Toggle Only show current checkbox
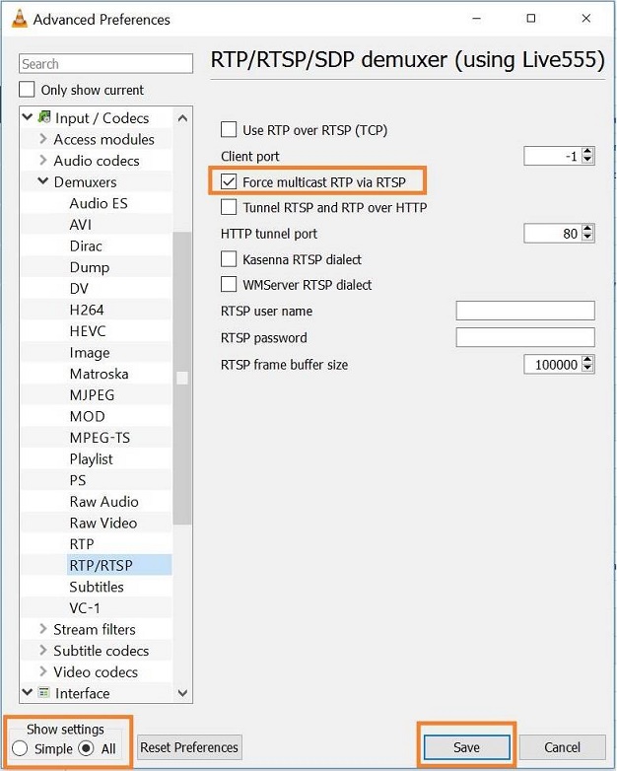 (x=29, y=90)
